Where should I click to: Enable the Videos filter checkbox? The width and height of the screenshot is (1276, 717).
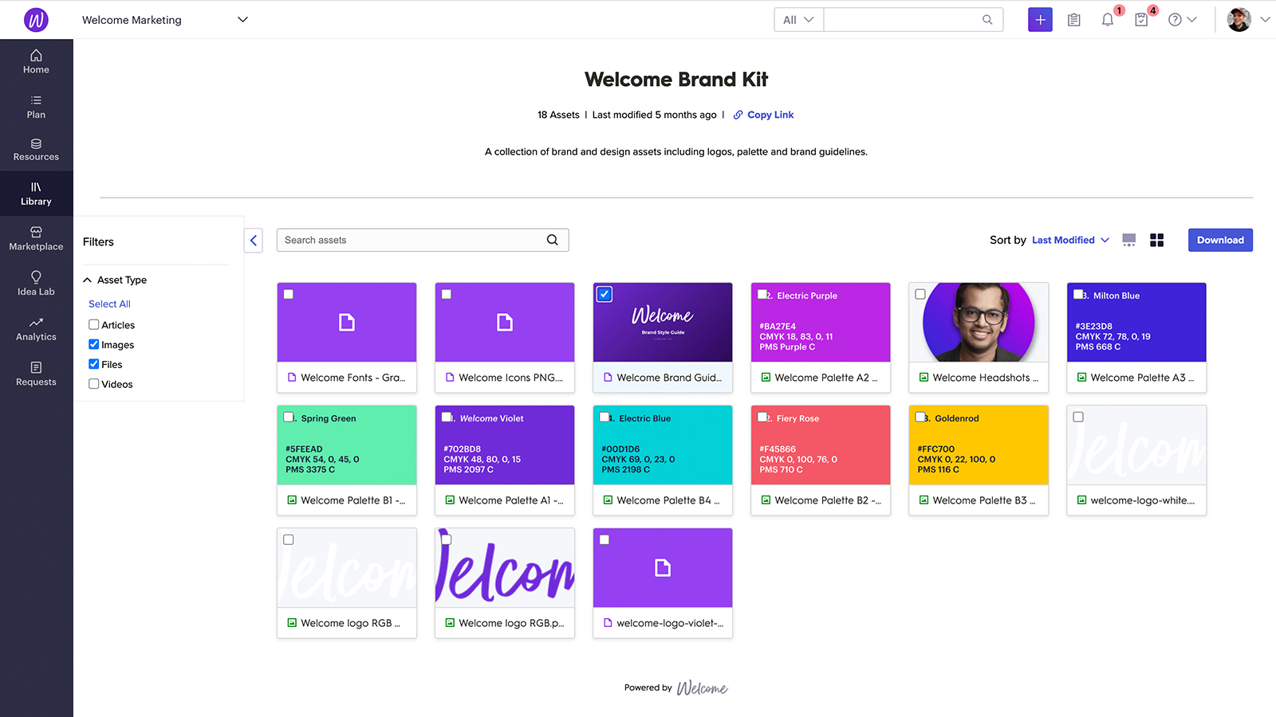(x=94, y=384)
